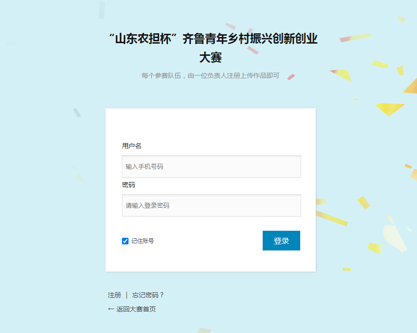Click the pink-yellow gradient streamer near title
This screenshot has width=417, height=333.
coord(355,38)
